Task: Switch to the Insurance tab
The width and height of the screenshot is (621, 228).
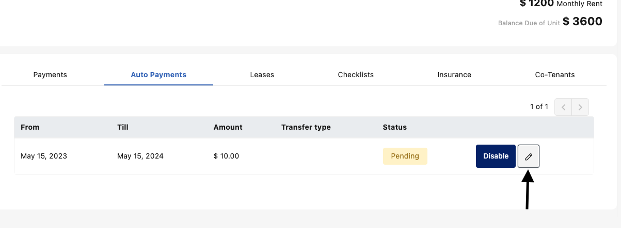Action: [x=454, y=75]
